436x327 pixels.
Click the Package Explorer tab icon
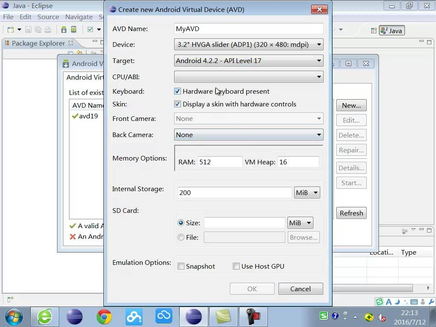(7, 43)
